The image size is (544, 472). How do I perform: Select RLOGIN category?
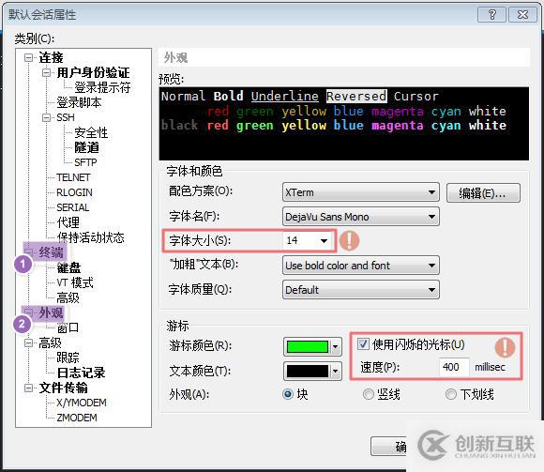tap(74, 192)
